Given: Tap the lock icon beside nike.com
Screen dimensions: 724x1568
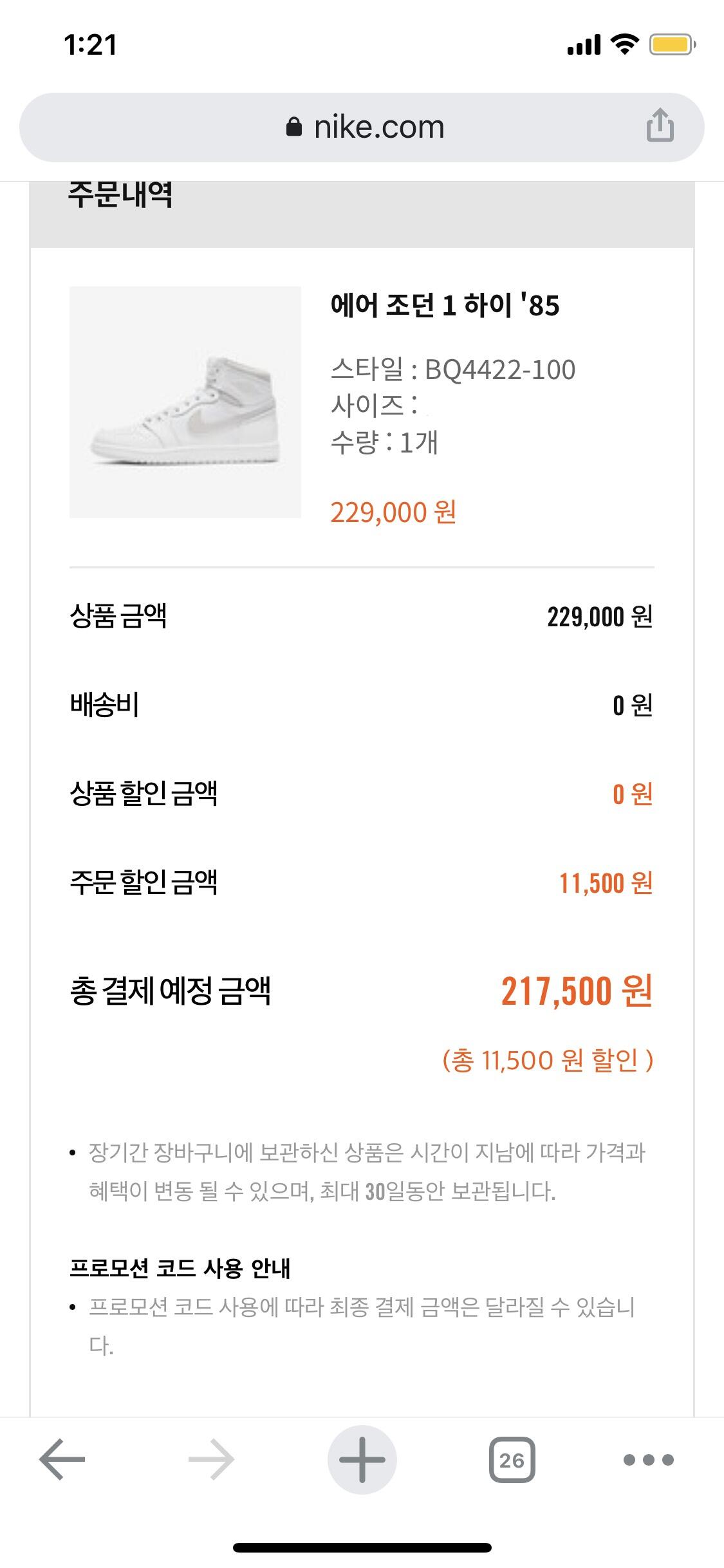Looking at the screenshot, I should [293, 127].
